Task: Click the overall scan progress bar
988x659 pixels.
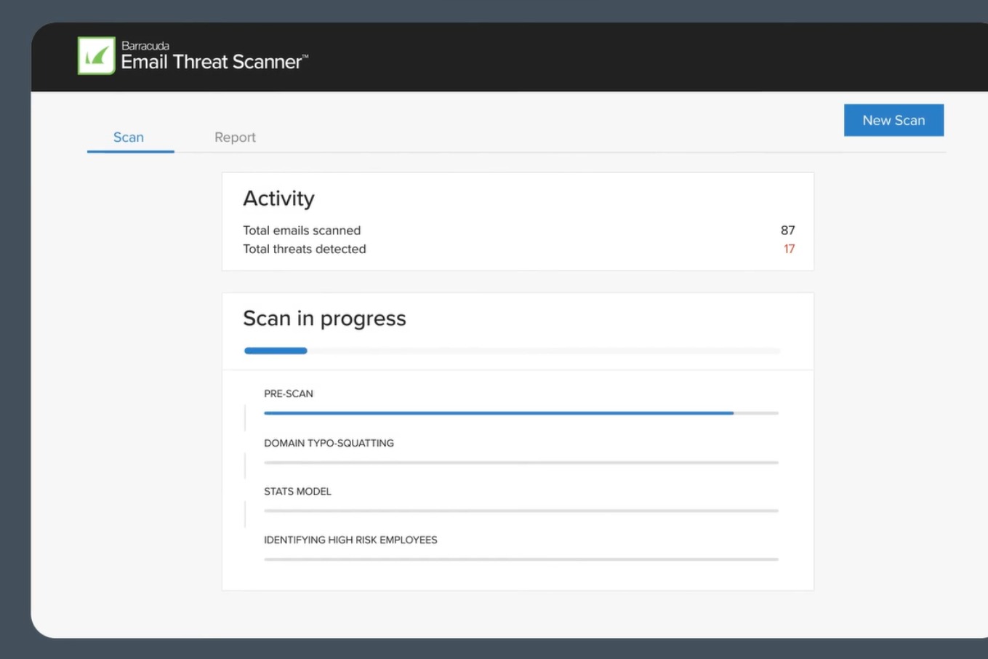Action: (511, 350)
